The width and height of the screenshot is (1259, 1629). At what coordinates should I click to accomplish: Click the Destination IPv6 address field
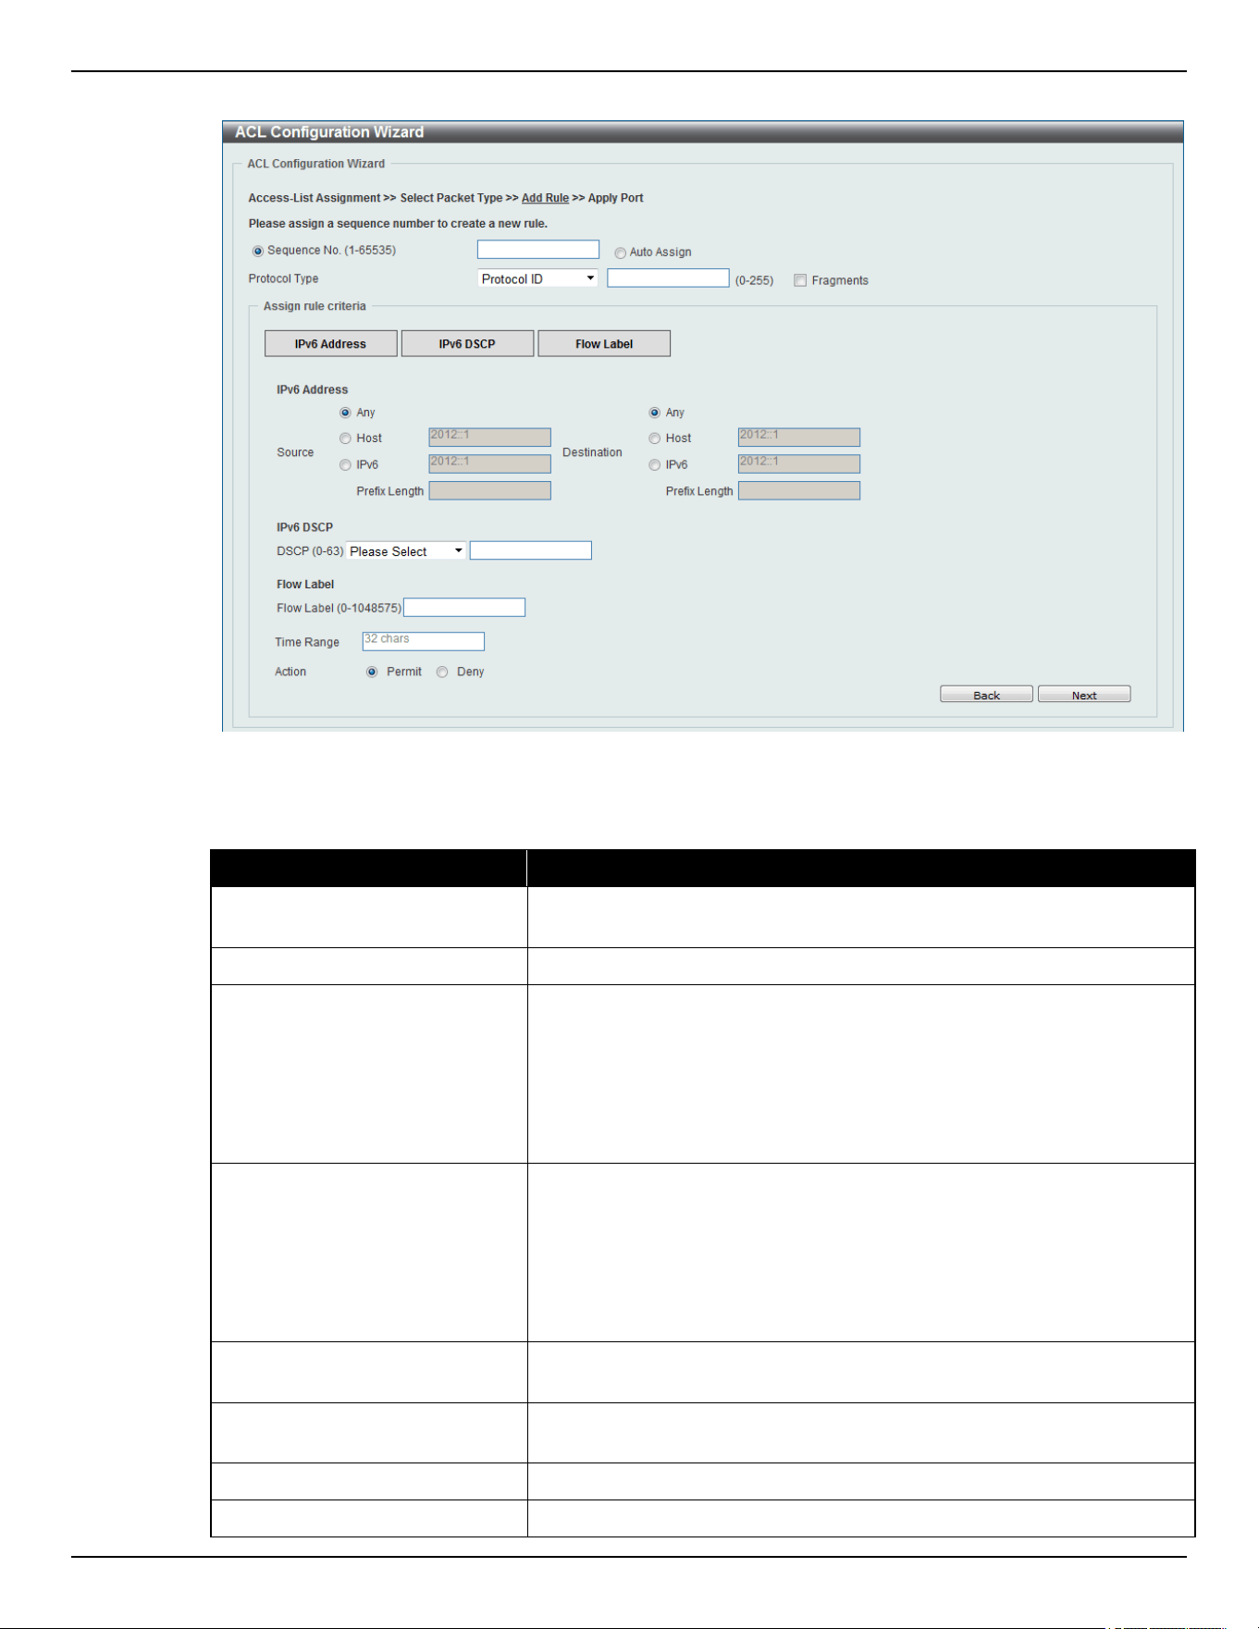click(x=799, y=464)
